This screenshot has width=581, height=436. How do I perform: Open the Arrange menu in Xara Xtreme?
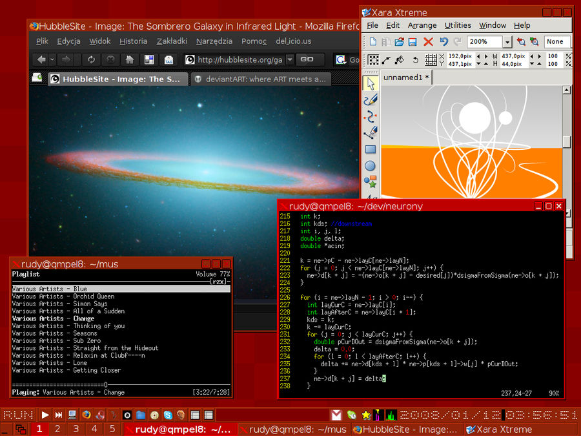(x=422, y=25)
